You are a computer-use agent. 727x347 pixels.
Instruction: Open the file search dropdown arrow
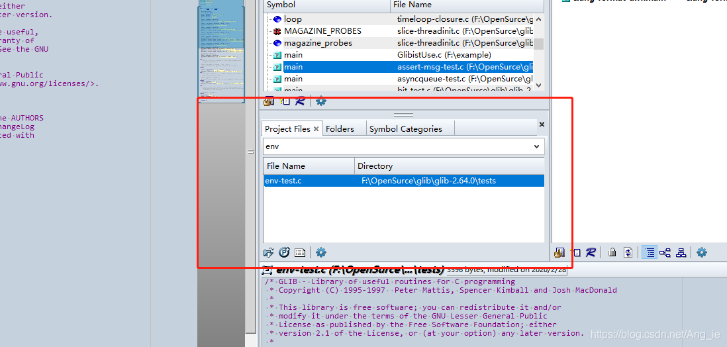pyautogui.click(x=536, y=146)
